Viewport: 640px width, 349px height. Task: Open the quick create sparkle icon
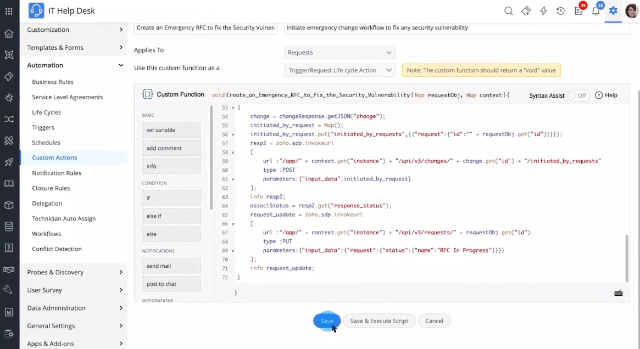pos(526,11)
